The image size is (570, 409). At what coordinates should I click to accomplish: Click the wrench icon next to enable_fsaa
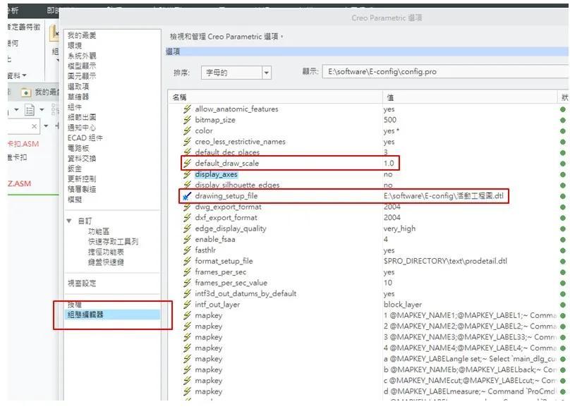click(x=185, y=239)
